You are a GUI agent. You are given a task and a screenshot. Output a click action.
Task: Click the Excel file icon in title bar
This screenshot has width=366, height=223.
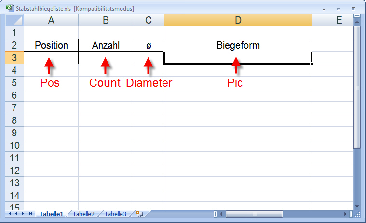click(x=9, y=9)
